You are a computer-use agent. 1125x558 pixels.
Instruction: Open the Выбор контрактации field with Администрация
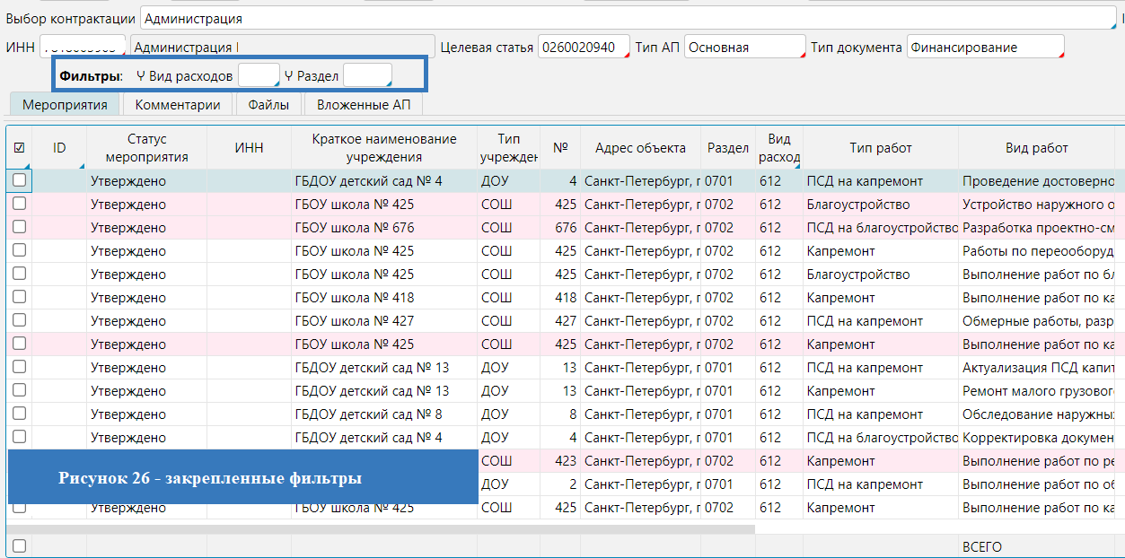coord(628,18)
